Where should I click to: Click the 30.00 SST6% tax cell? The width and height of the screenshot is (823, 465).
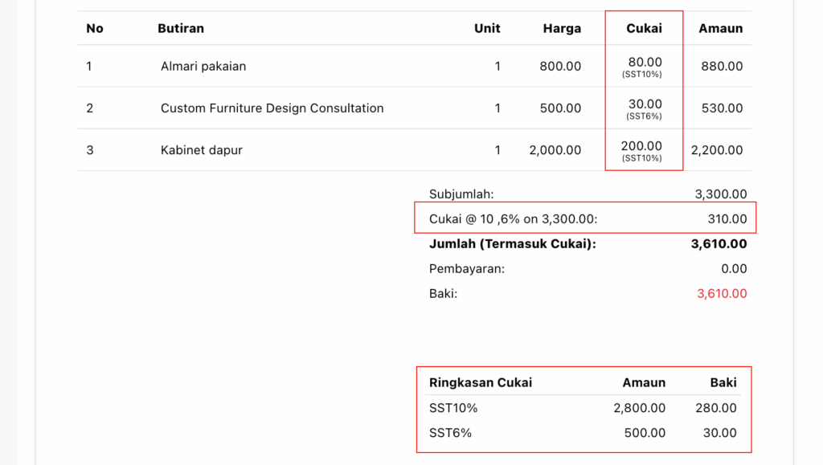[644, 108]
